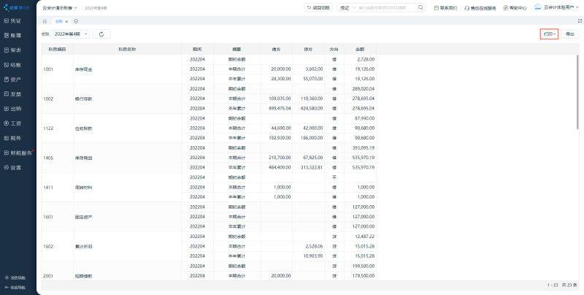The width and height of the screenshot is (584, 295).
Task: Open the 资产 (Assets) sidebar module
Action: [x=16, y=79]
